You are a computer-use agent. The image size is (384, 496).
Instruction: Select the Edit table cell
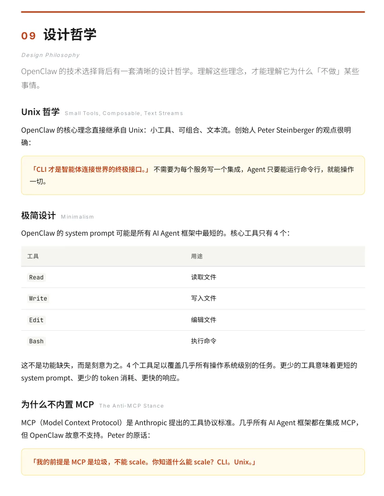(36, 320)
